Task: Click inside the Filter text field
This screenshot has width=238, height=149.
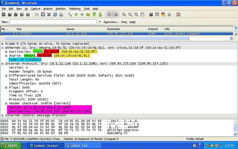Action: click(x=54, y=22)
